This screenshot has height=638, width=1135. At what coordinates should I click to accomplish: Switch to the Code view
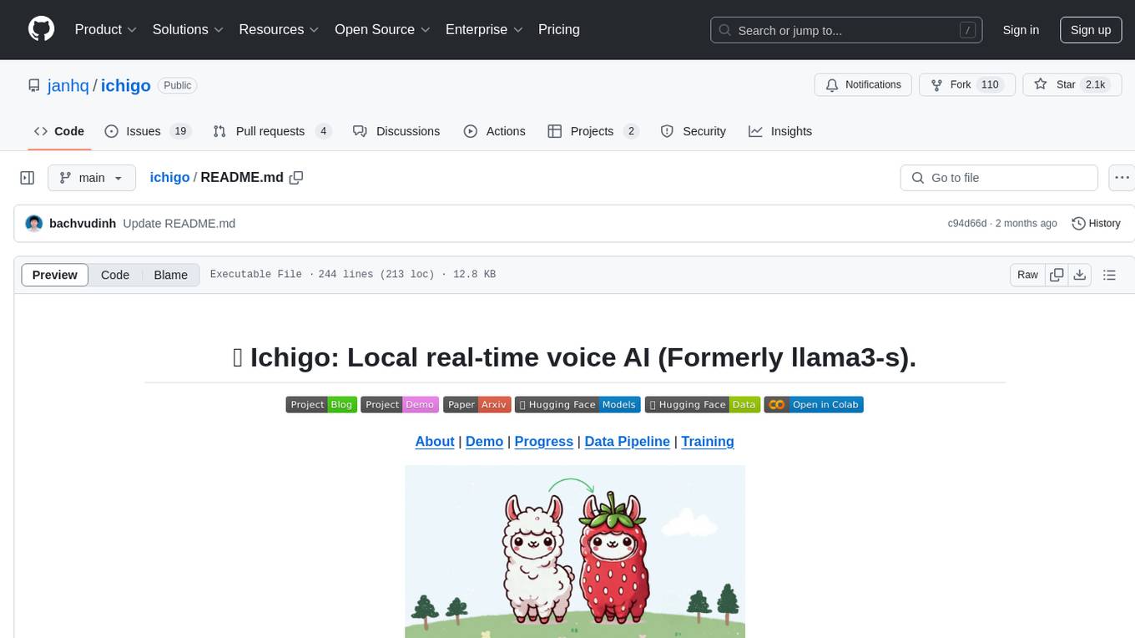click(x=115, y=275)
